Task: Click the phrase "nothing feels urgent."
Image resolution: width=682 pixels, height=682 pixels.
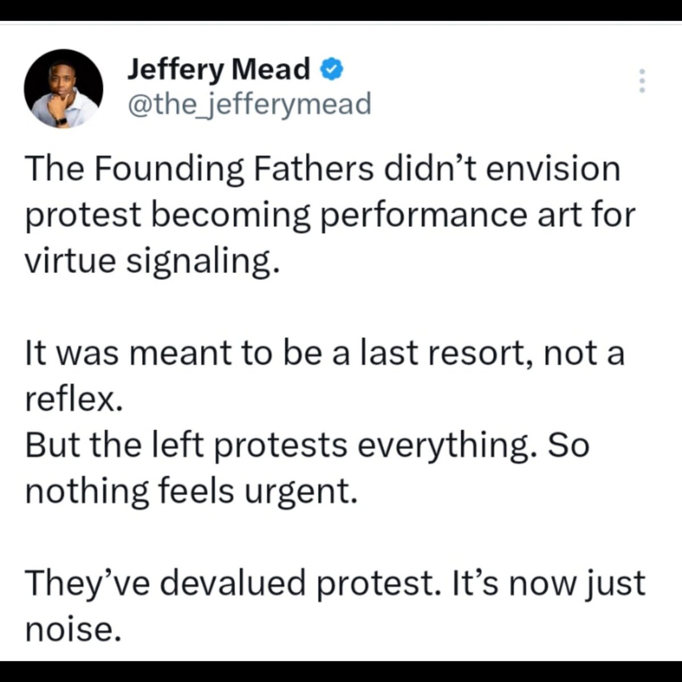Action: [192, 491]
